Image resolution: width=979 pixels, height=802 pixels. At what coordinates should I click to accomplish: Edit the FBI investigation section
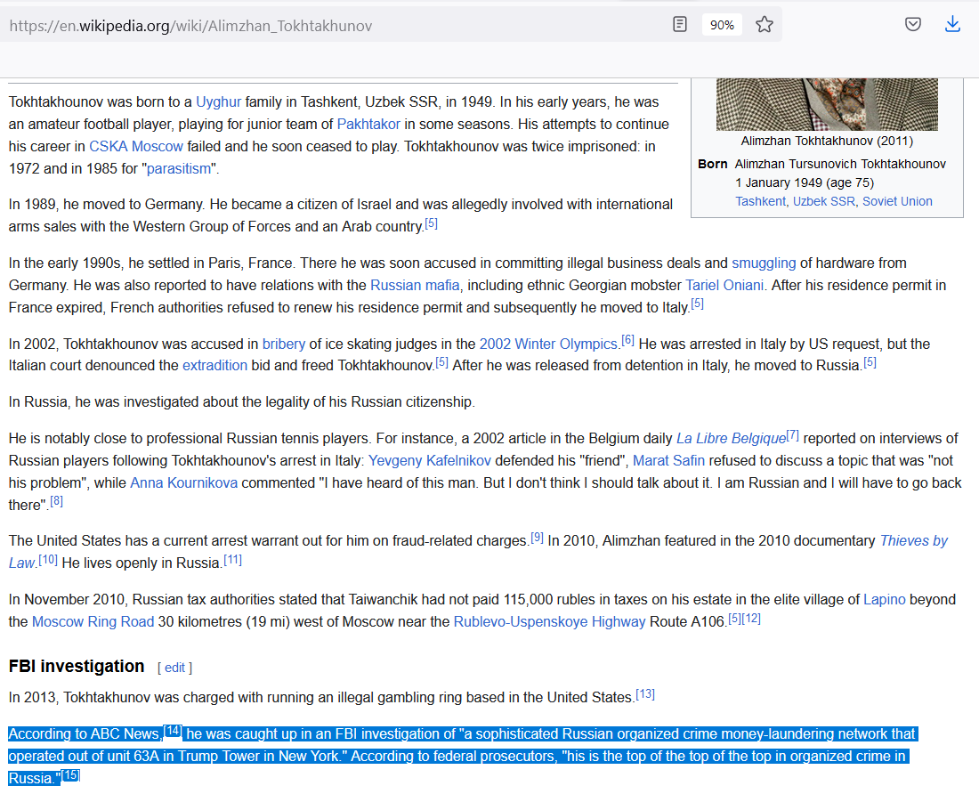click(174, 668)
